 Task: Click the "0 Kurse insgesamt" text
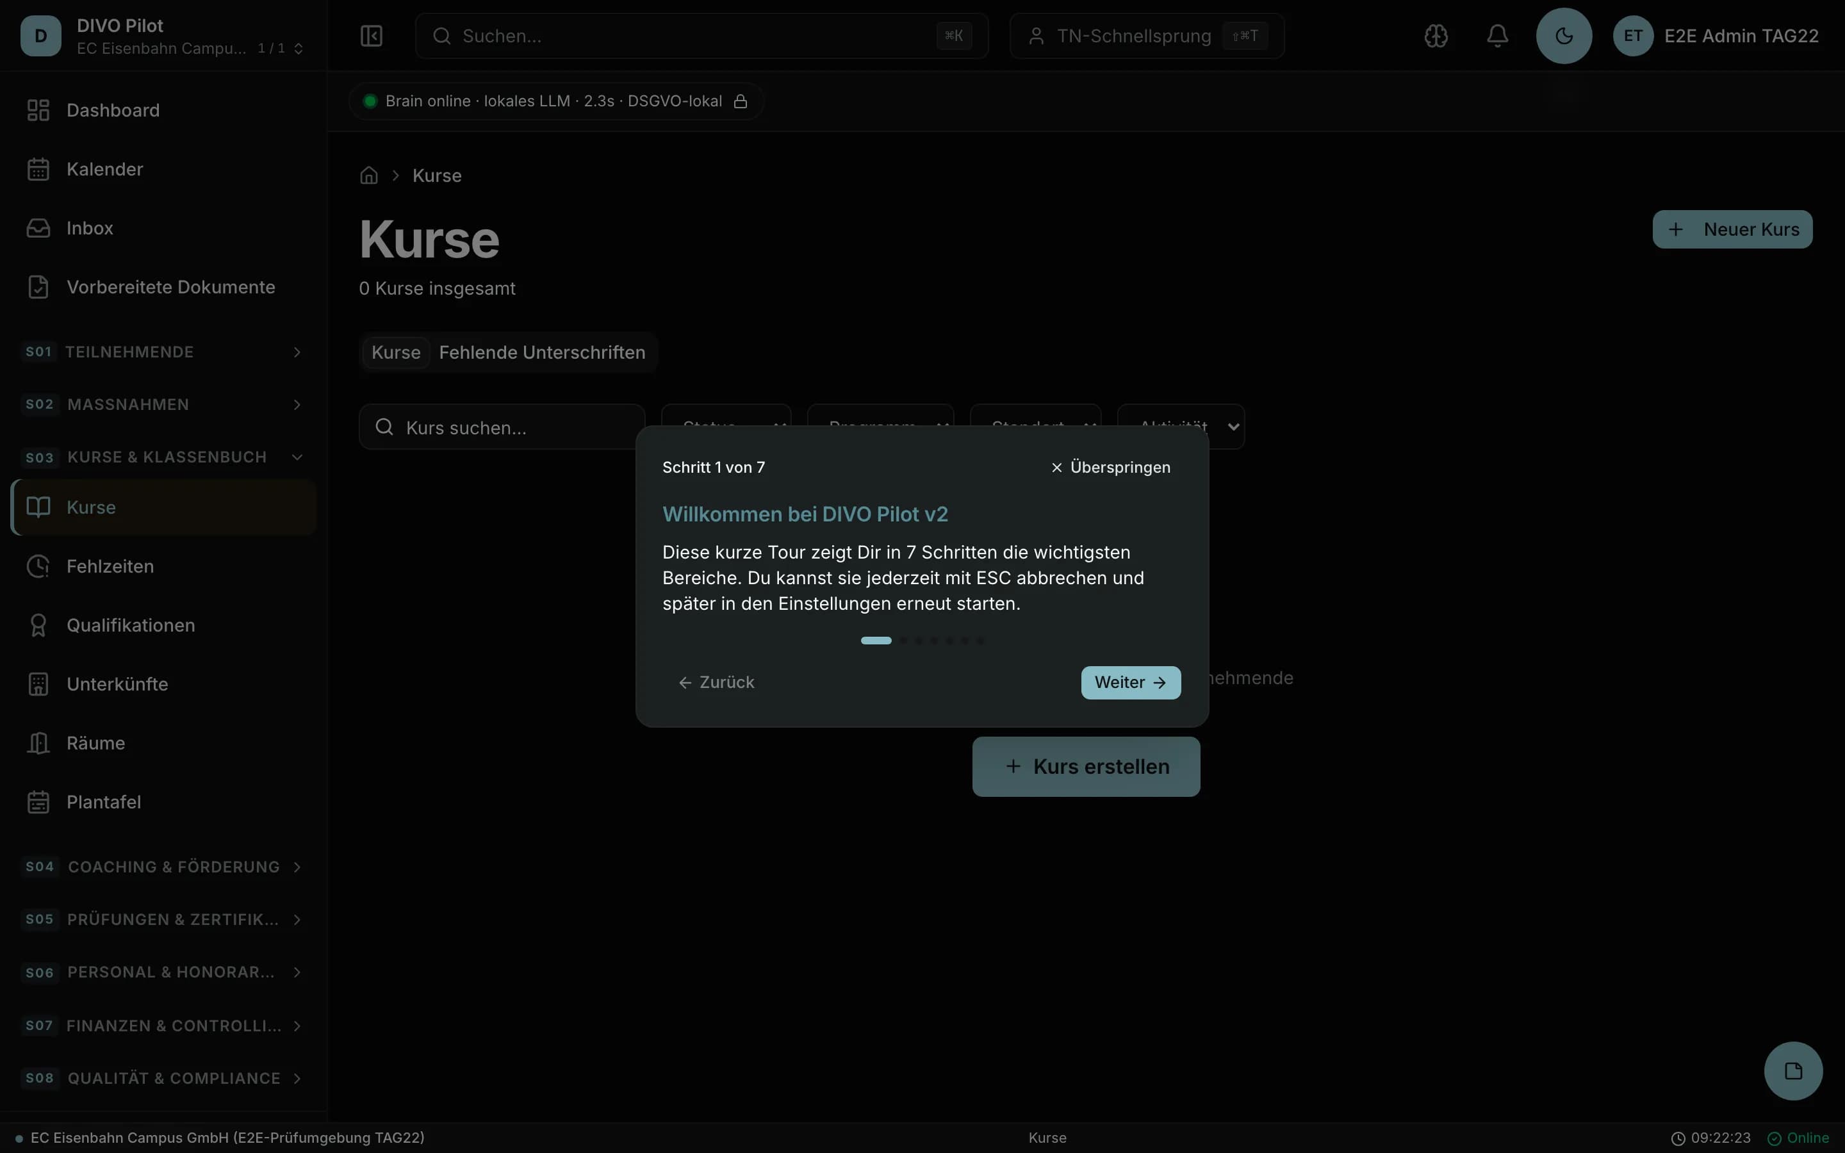point(437,288)
